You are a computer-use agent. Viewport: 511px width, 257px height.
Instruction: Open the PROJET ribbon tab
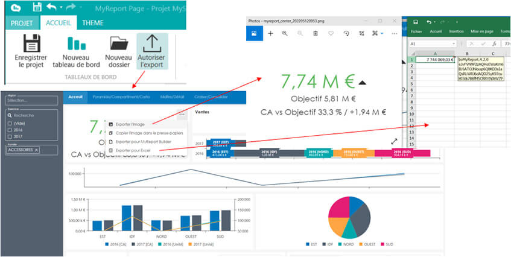[x=22, y=23]
